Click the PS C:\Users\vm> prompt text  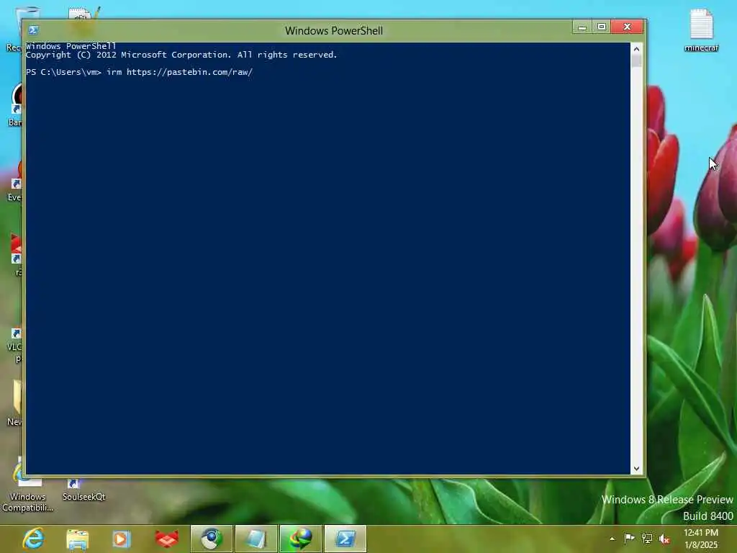click(63, 72)
